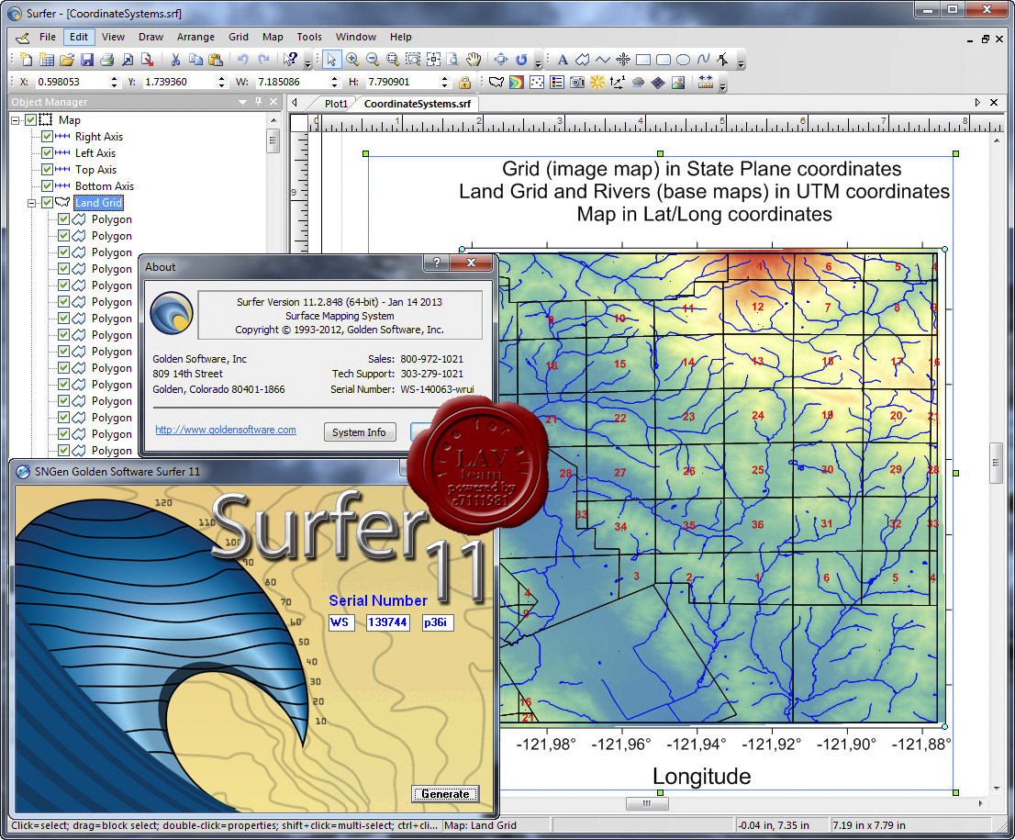Viewport: 1015px width, 840px height.
Task: Open the Grid menu
Action: click(239, 37)
